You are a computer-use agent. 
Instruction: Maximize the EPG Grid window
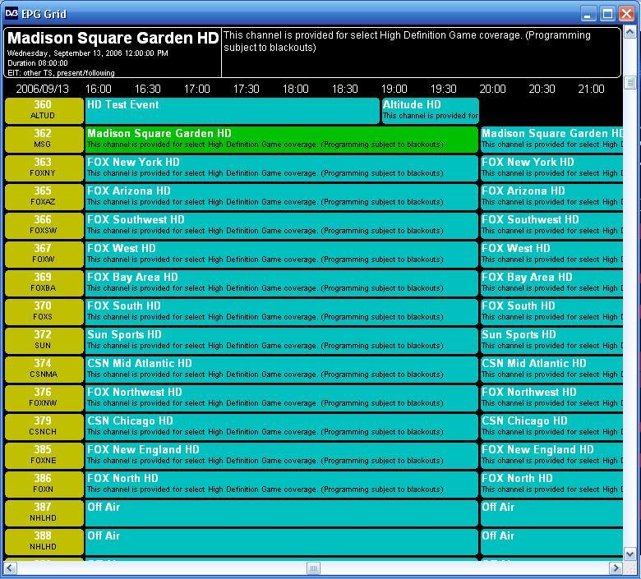(x=607, y=14)
